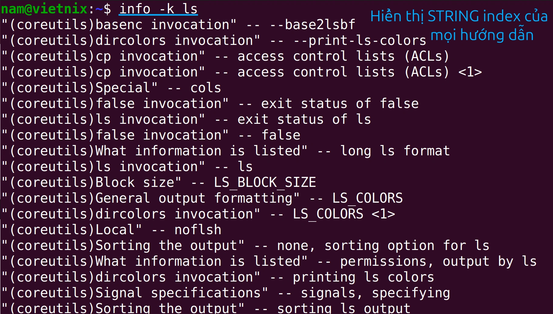Viewport: 553px width, 314px height.
Task: Click the General output formatting LS_COLORS line
Action: click(x=202, y=198)
